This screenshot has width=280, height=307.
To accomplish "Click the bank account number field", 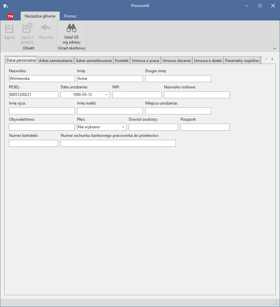I will click(x=118, y=143).
